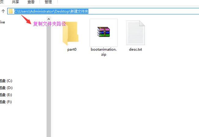Screen dimensions: 199x137
Task: Click the folder icon in address bar
Action: pos(11,11)
